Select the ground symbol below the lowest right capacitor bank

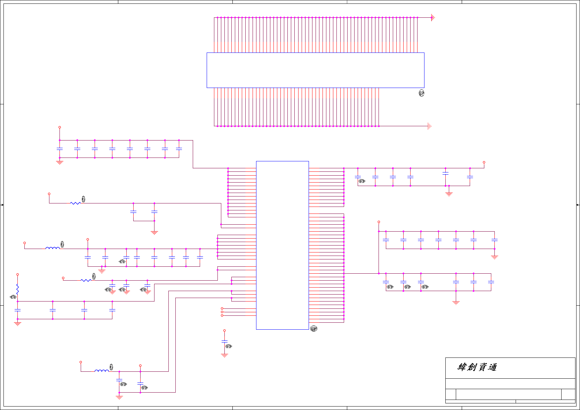456,303
